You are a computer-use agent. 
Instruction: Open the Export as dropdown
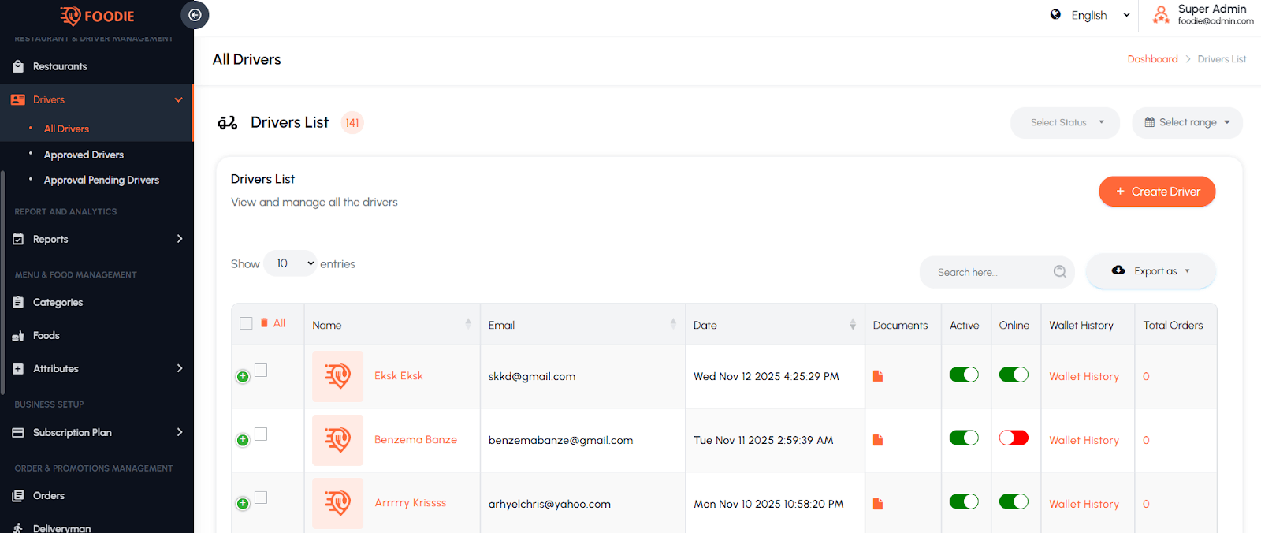[1151, 271]
